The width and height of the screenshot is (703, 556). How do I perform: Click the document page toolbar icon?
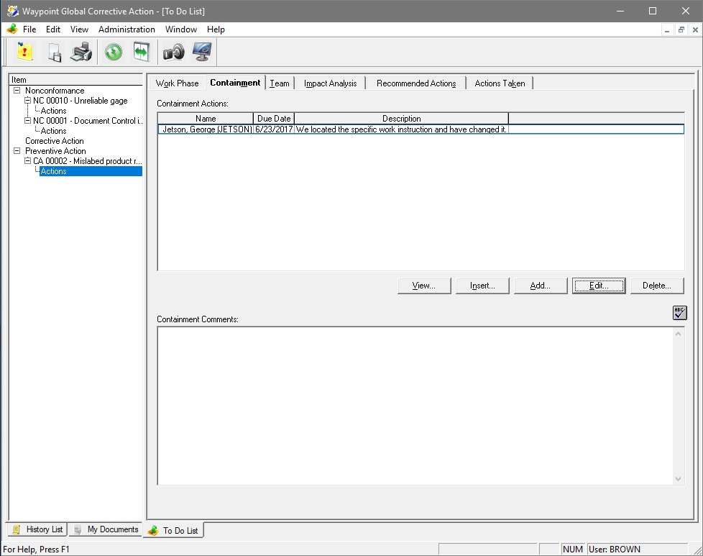(54, 52)
